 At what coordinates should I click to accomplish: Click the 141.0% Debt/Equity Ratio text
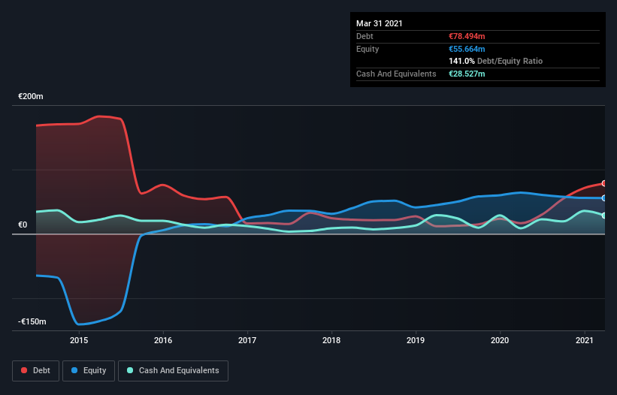tap(496, 61)
